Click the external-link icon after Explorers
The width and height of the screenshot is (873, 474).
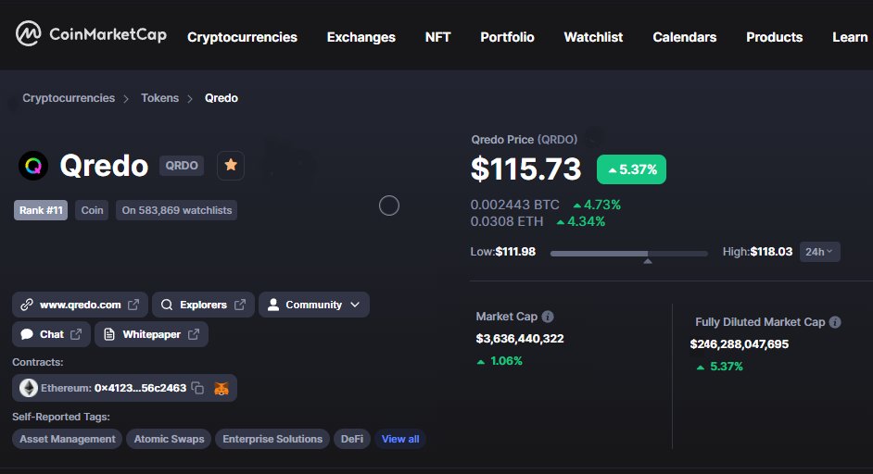coord(240,305)
